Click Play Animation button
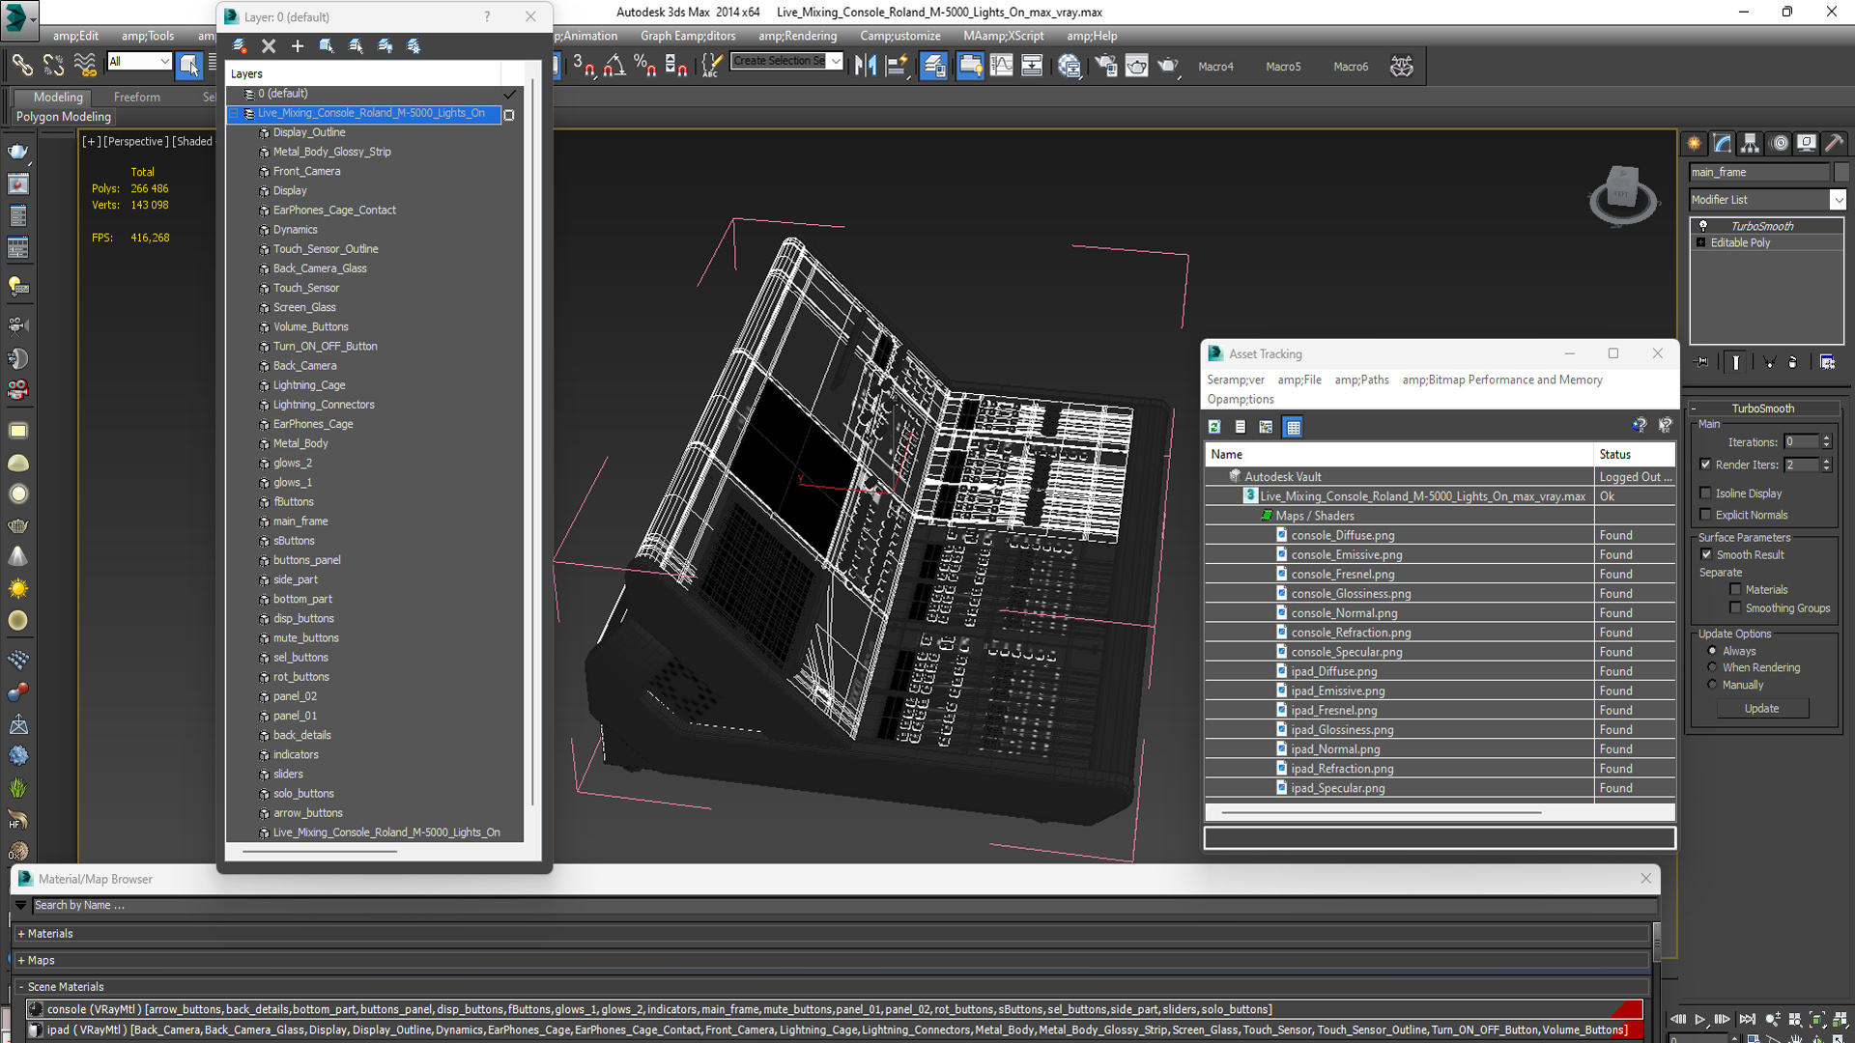 1700,1019
